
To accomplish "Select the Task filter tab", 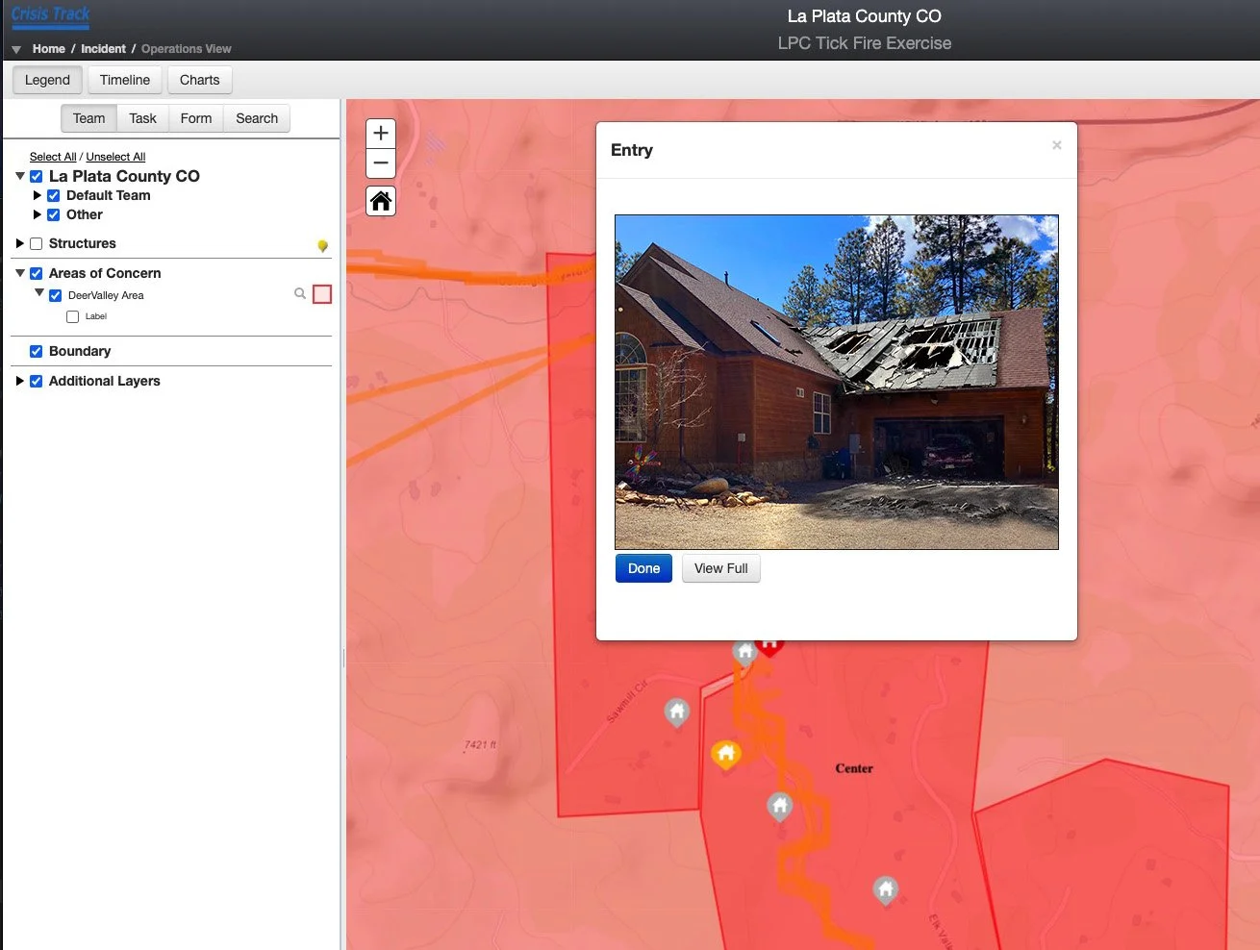I will pyautogui.click(x=142, y=118).
